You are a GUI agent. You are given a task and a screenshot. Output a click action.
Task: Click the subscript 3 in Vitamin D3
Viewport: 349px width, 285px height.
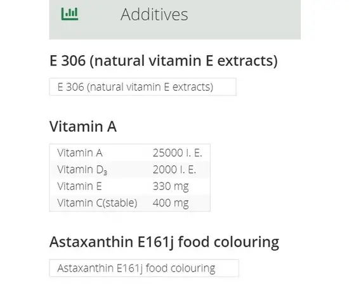tap(105, 172)
